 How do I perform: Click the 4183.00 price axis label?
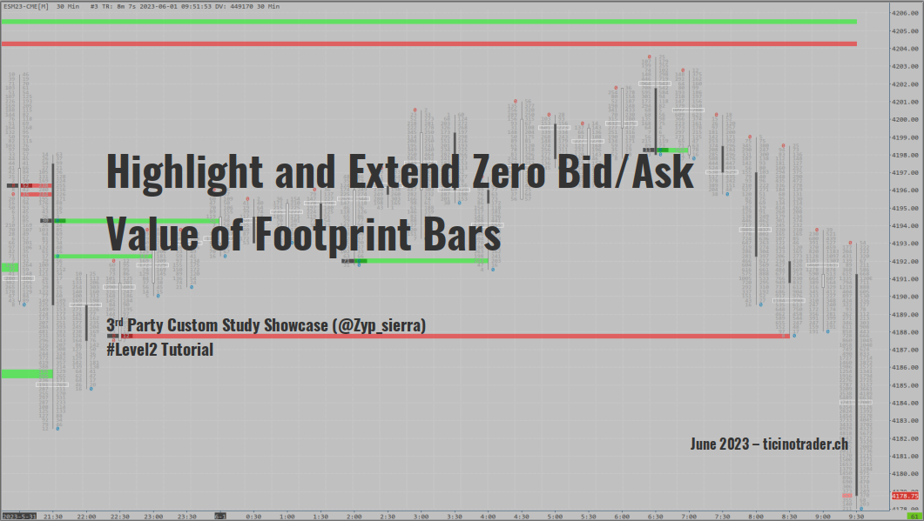pos(905,421)
